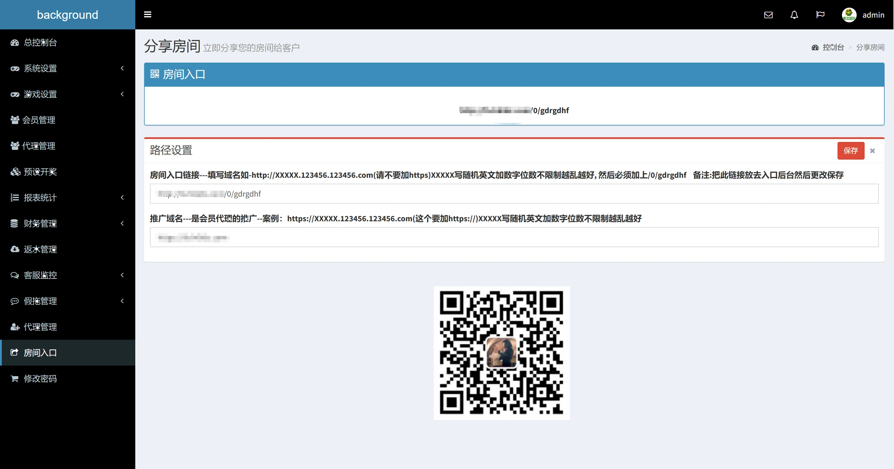Click the 财务管理 database icon
This screenshot has width=894, height=469.
tap(14, 223)
